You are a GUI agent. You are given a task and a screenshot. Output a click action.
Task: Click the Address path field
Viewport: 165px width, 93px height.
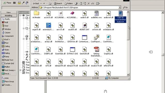[x=79, y=7]
